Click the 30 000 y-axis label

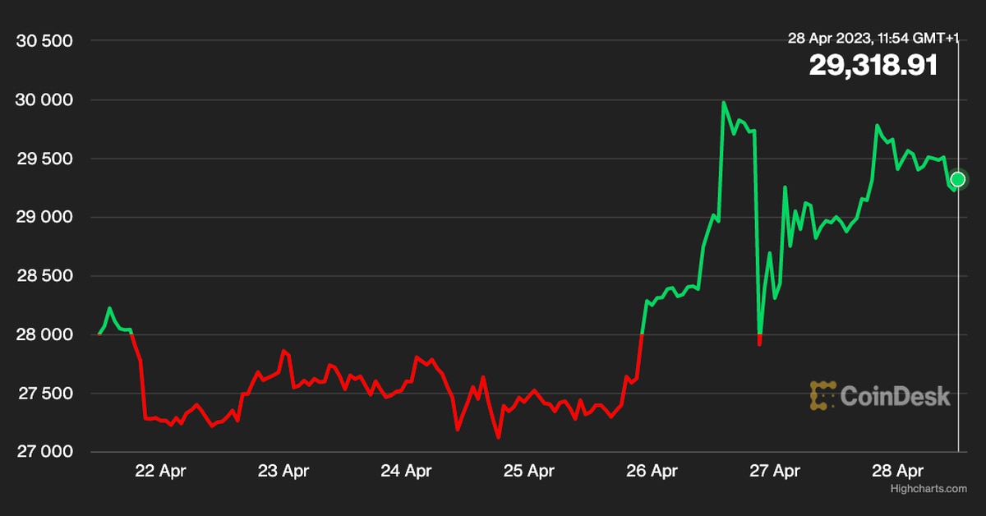[x=45, y=100]
